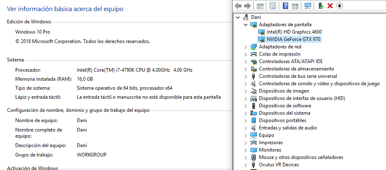Viewport: 386px width, 170px height.
Task: Click the Back arrow in Device Manager toolbar
Action: (238, 6)
